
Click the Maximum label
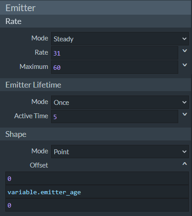click(x=34, y=67)
